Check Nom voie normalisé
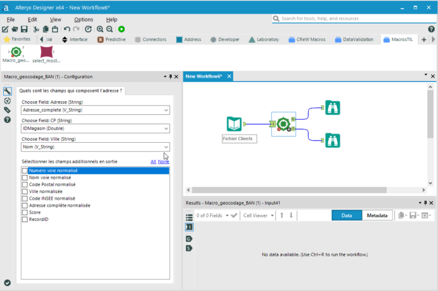438x291 pixels. [x=25, y=177]
